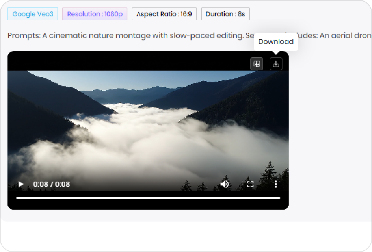Click the Download icon above the video

click(276, 63)
